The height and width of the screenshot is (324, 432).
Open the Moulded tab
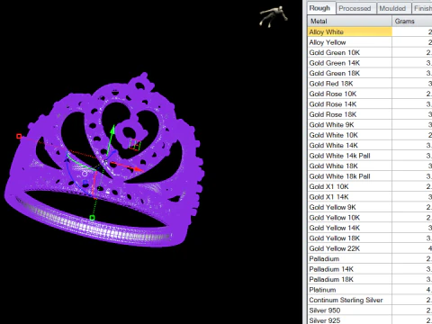tap(392, 8)
